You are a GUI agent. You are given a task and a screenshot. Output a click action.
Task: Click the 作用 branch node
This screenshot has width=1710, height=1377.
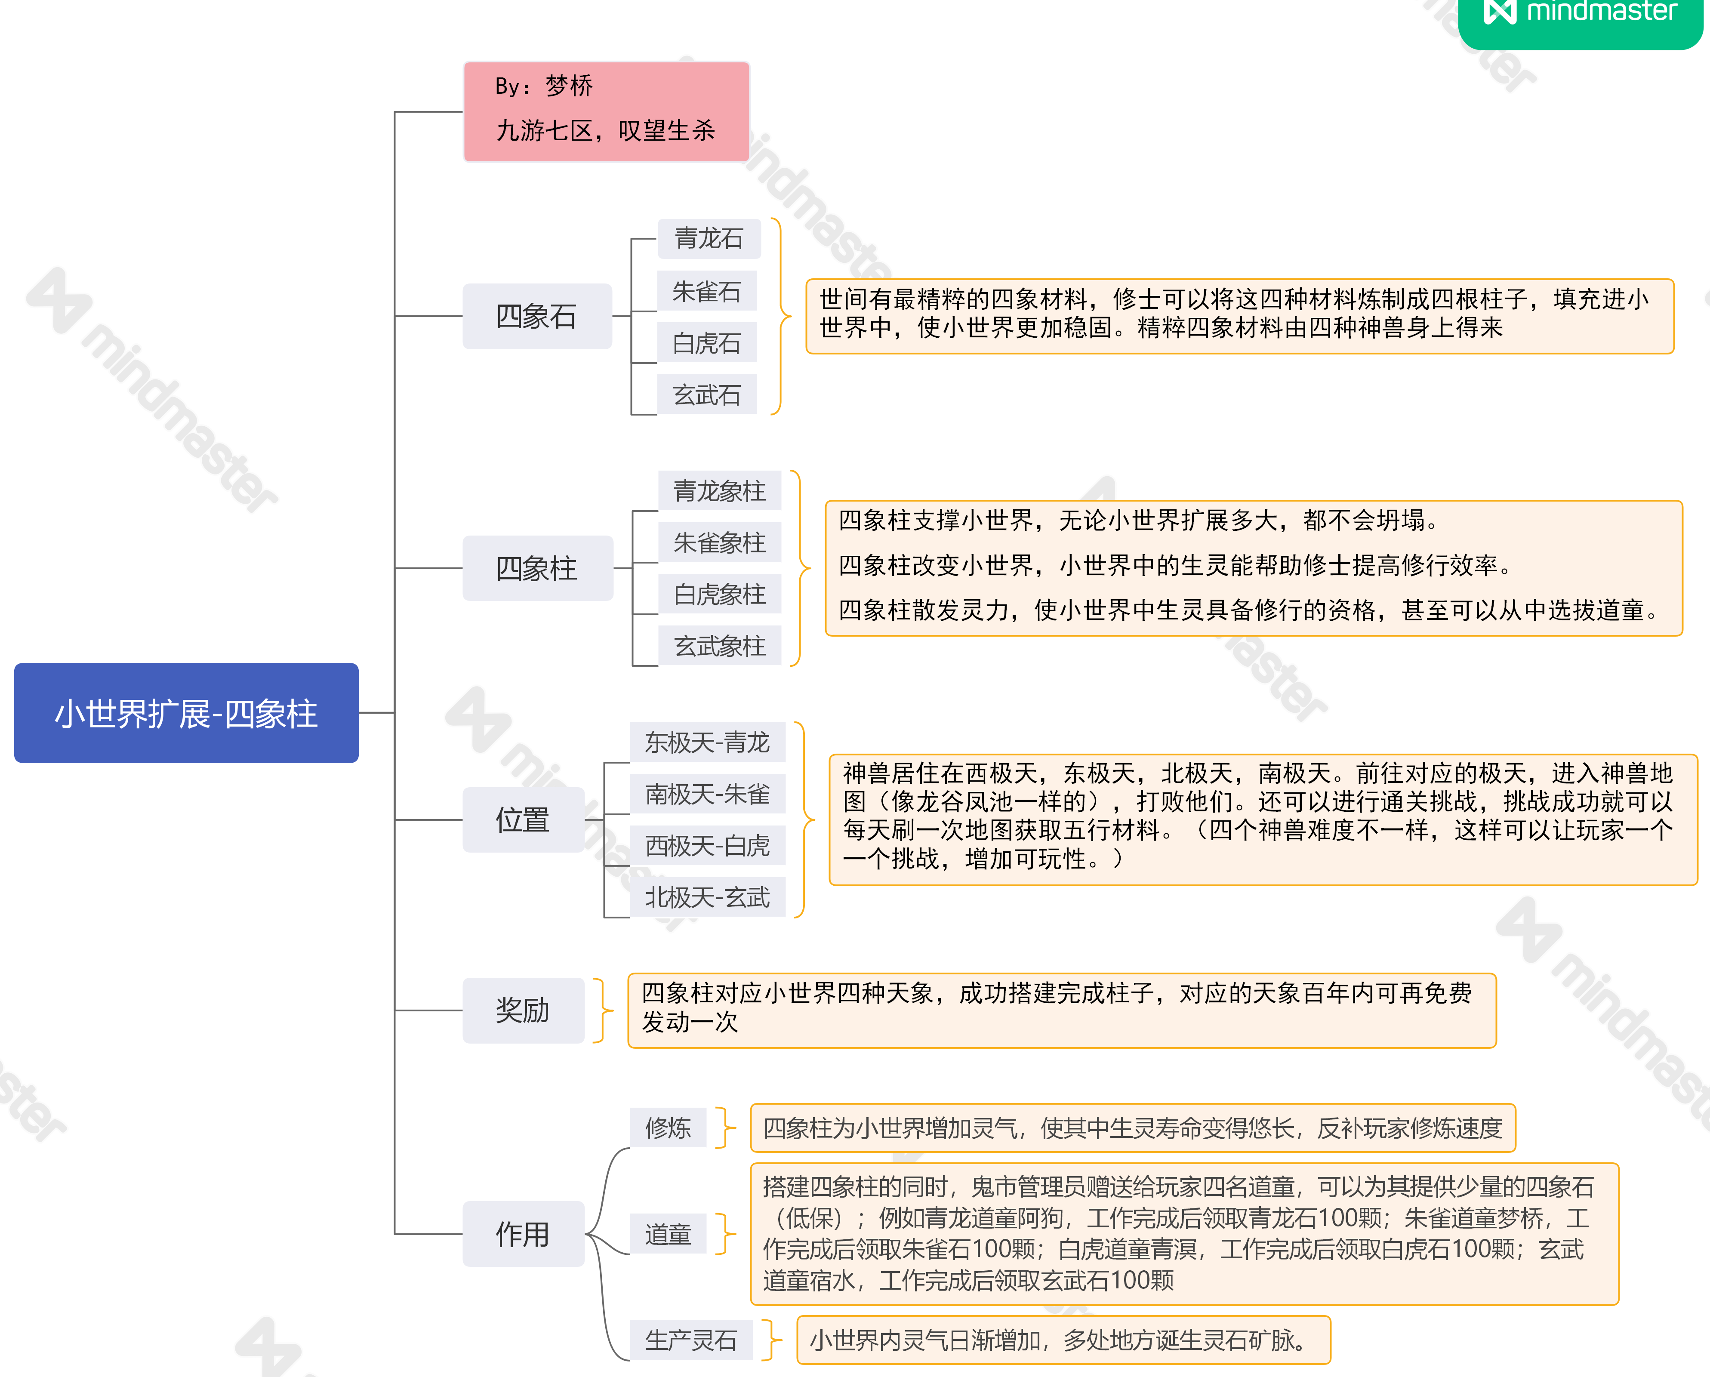click(523, 1233)
